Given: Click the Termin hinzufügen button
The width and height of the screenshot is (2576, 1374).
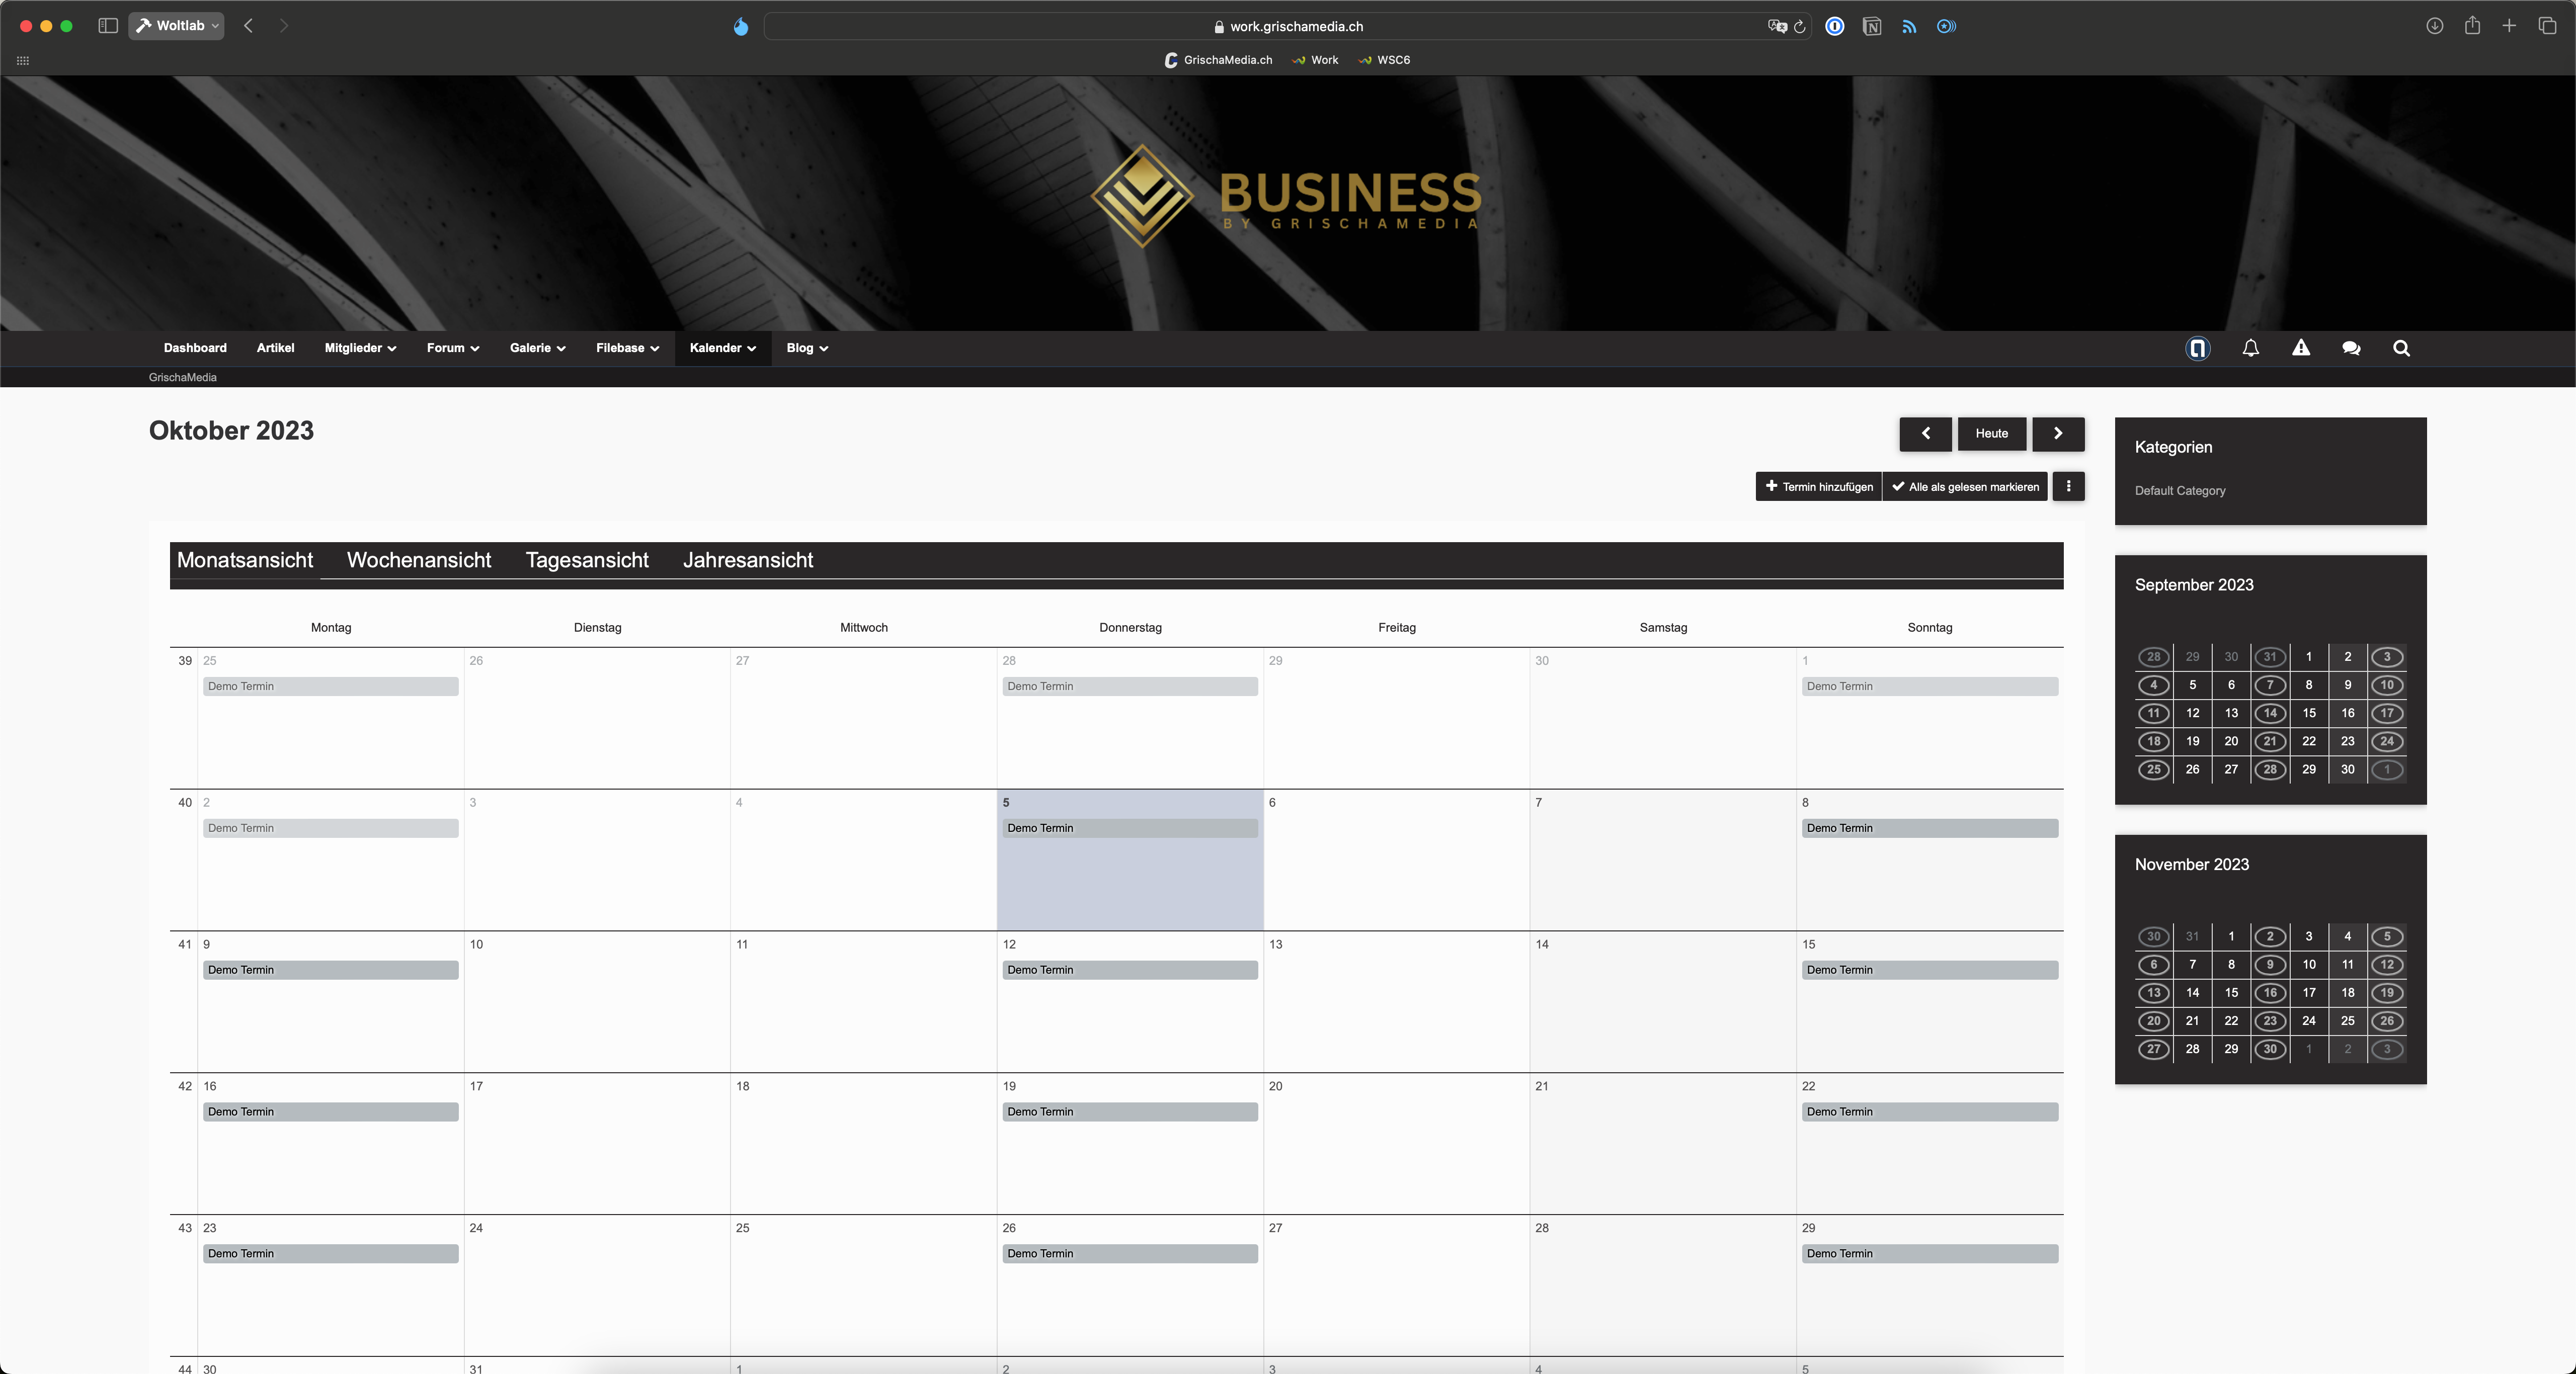Looking at the screenshot, I should [1818, 487].
